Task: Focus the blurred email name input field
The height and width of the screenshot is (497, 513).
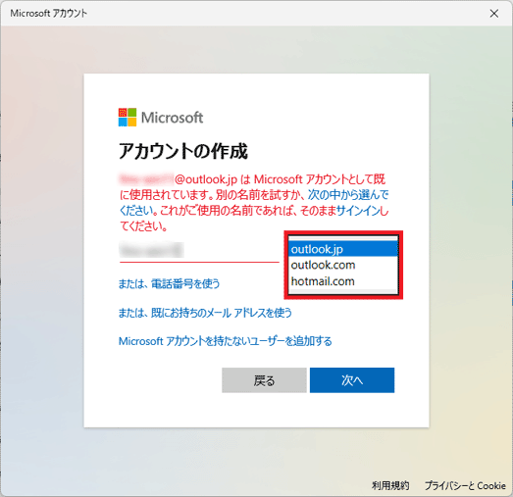Action: pyautogui.click(x=199, y=251)
